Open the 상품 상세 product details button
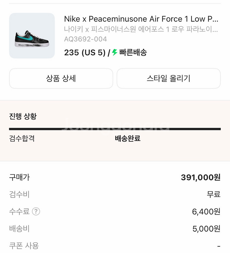 click(61, 78)
